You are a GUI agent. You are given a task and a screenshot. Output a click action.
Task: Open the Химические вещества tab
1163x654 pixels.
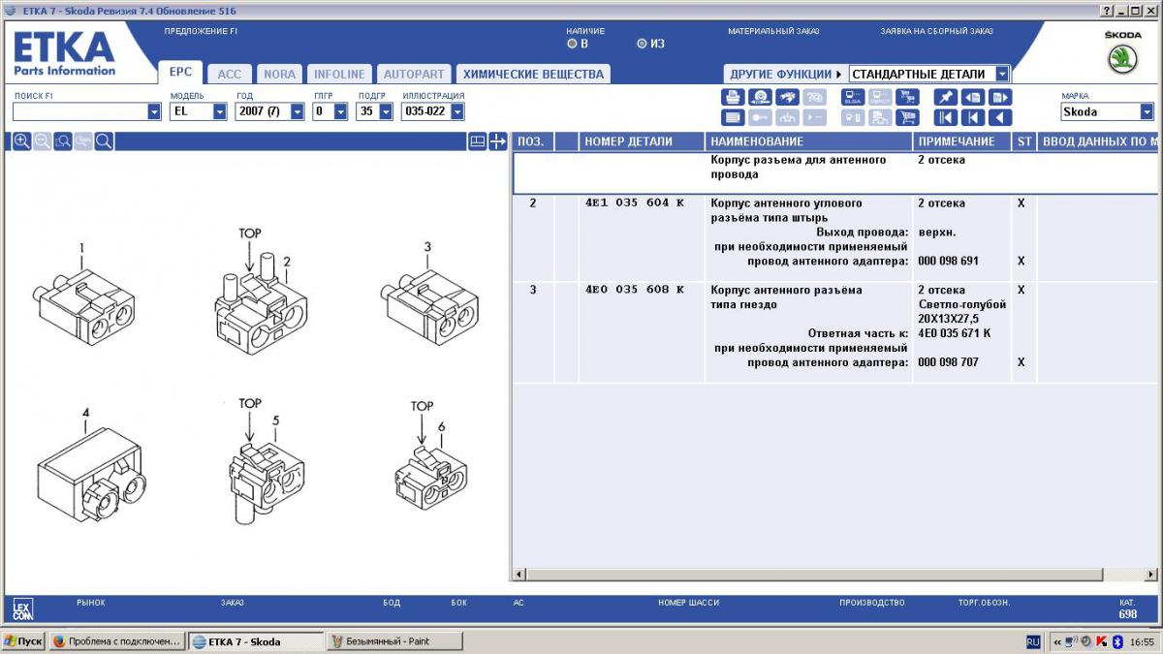click(533, 74)
